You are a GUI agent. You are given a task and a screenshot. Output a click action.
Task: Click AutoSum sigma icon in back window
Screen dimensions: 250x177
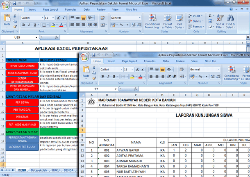[x=210, y=16]
